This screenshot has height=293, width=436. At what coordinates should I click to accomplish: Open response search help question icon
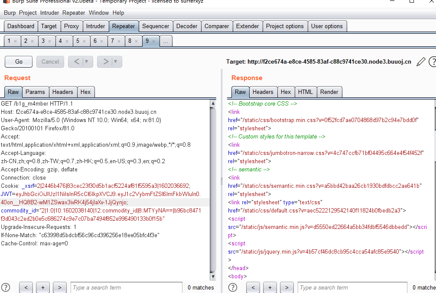tap(232, 287)
